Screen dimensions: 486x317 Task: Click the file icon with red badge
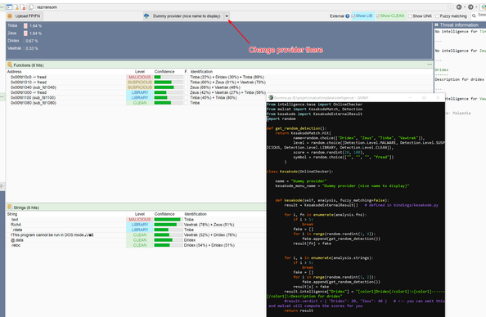(x=23, y=7)
